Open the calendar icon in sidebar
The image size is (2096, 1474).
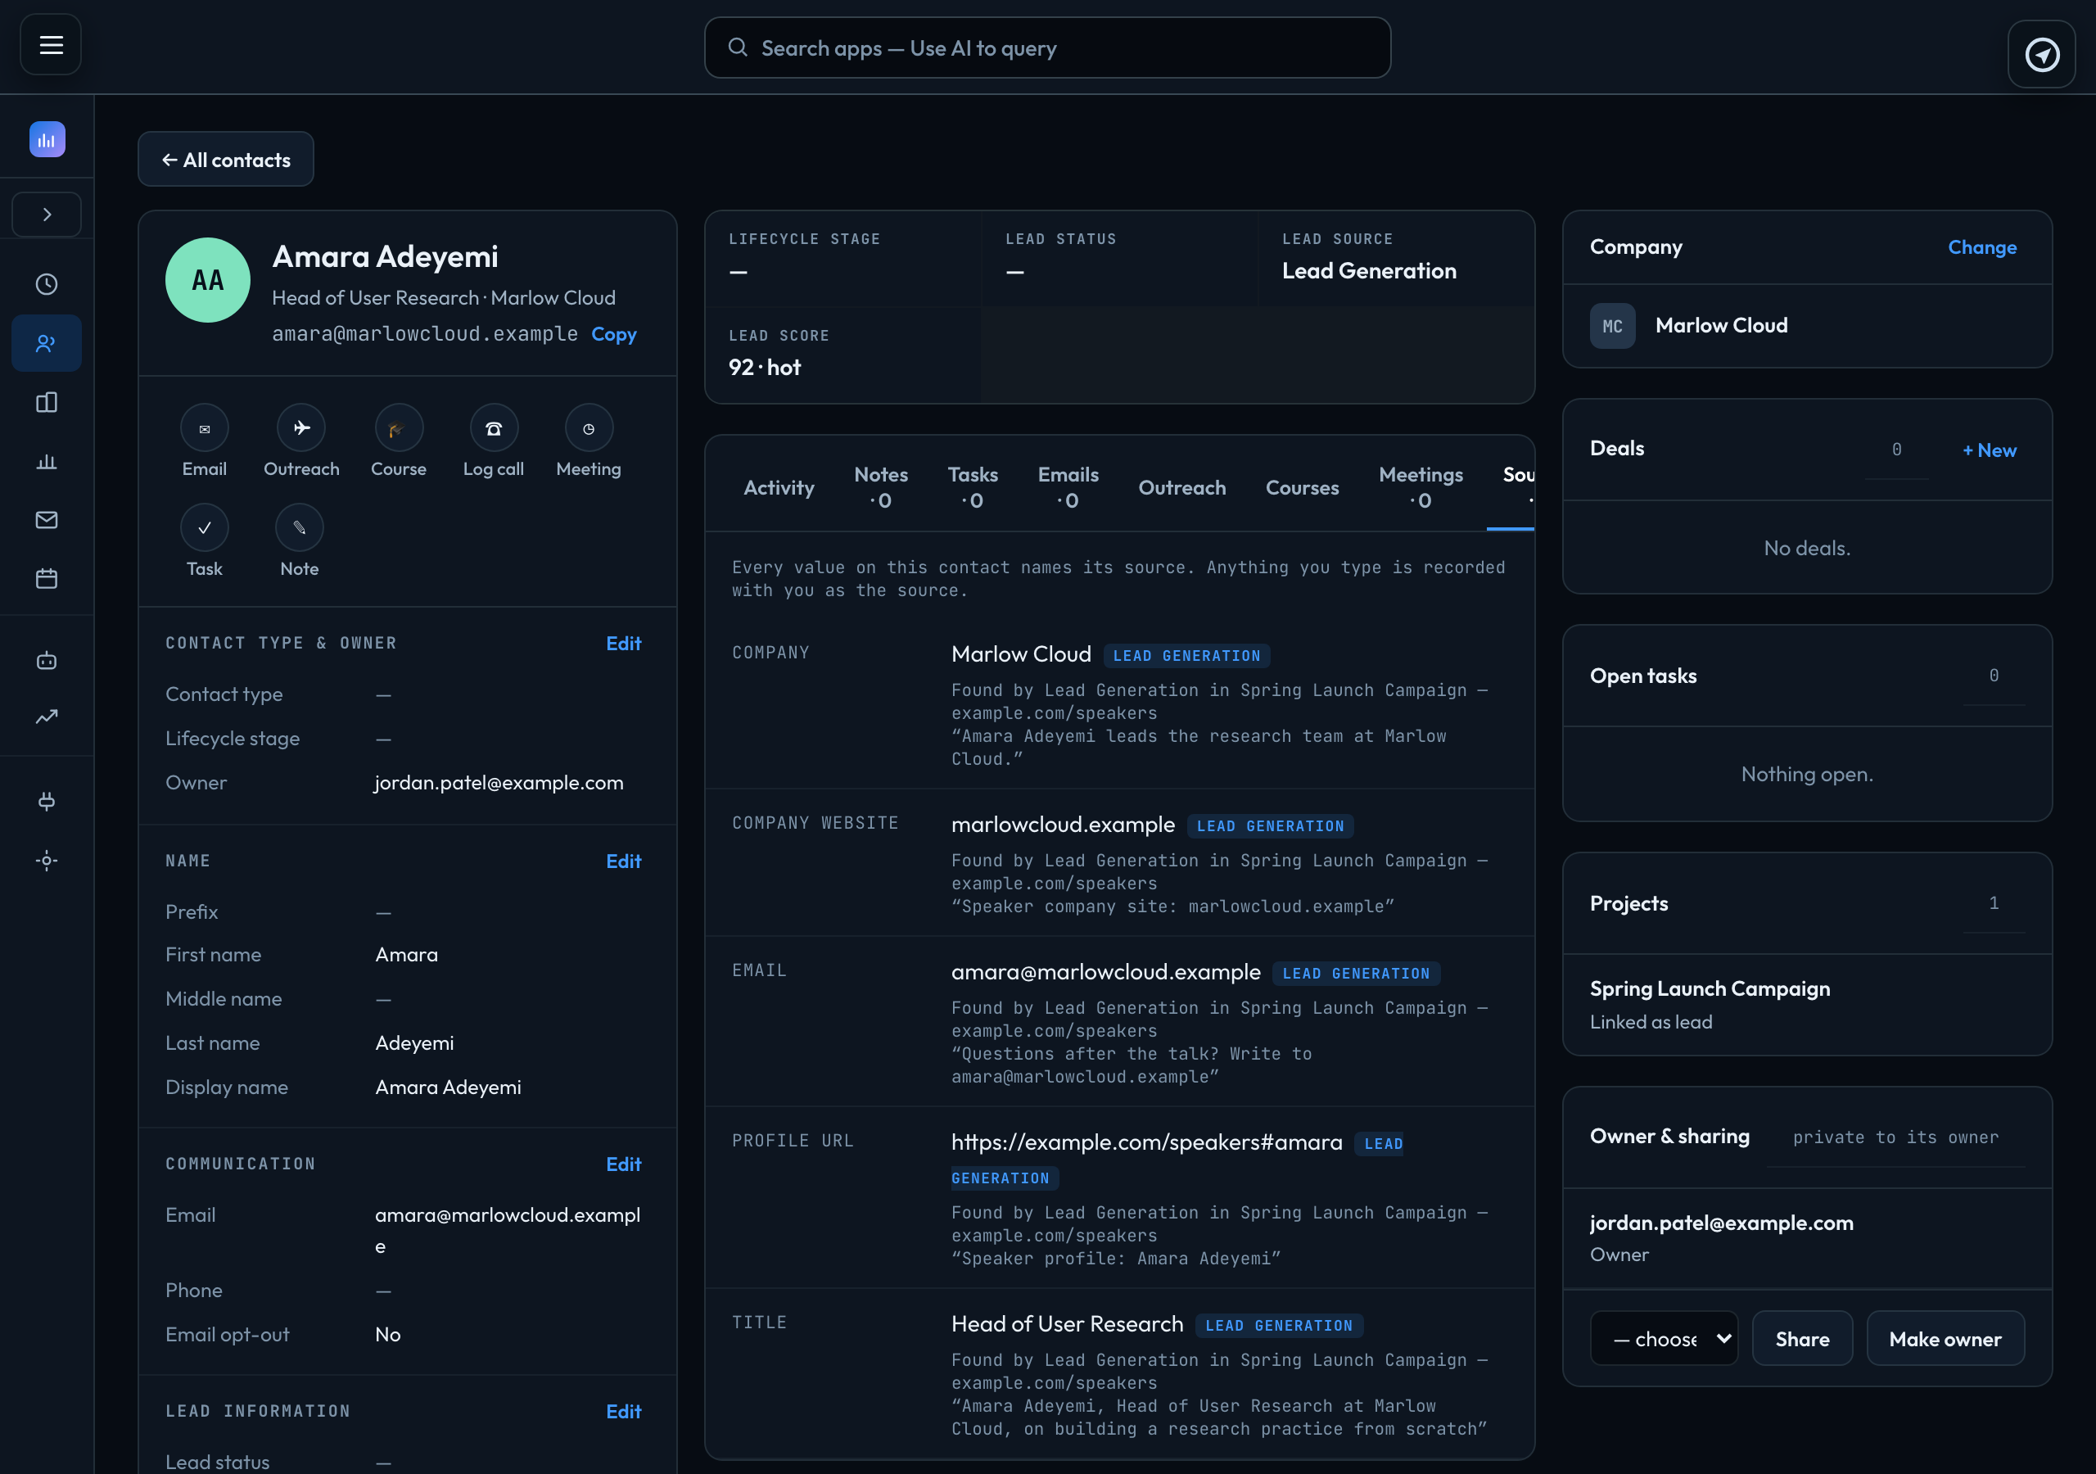pos(47,578)
